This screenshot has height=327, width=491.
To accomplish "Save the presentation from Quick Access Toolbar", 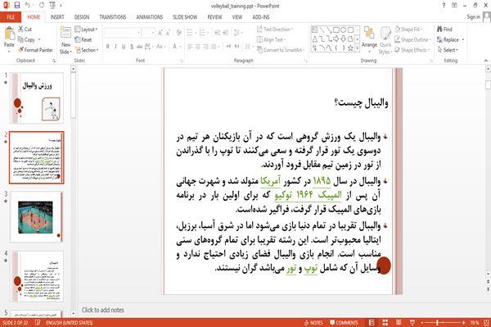I will pyautogui.click(x=17, y=6).
